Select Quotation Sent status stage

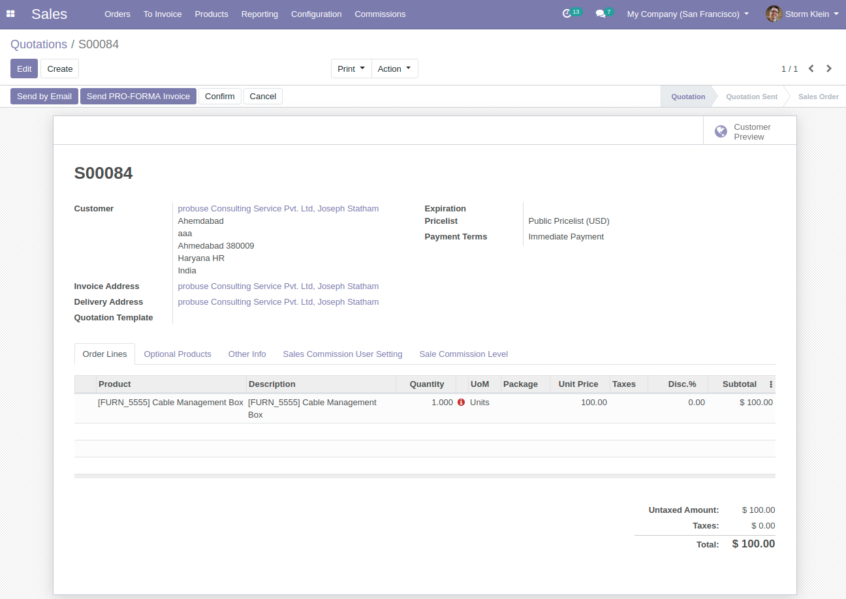coord(752,97)
